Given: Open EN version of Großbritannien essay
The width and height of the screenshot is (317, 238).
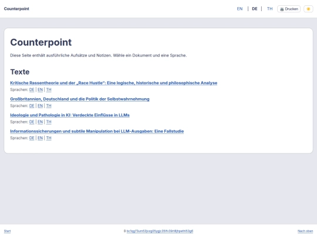Looking at the screenshot, I should 40,106.
